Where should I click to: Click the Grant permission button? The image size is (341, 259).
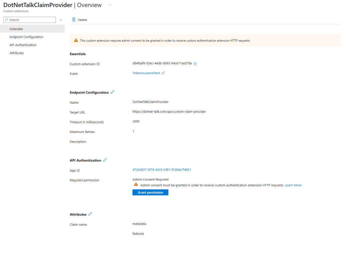tap(150, 193)
